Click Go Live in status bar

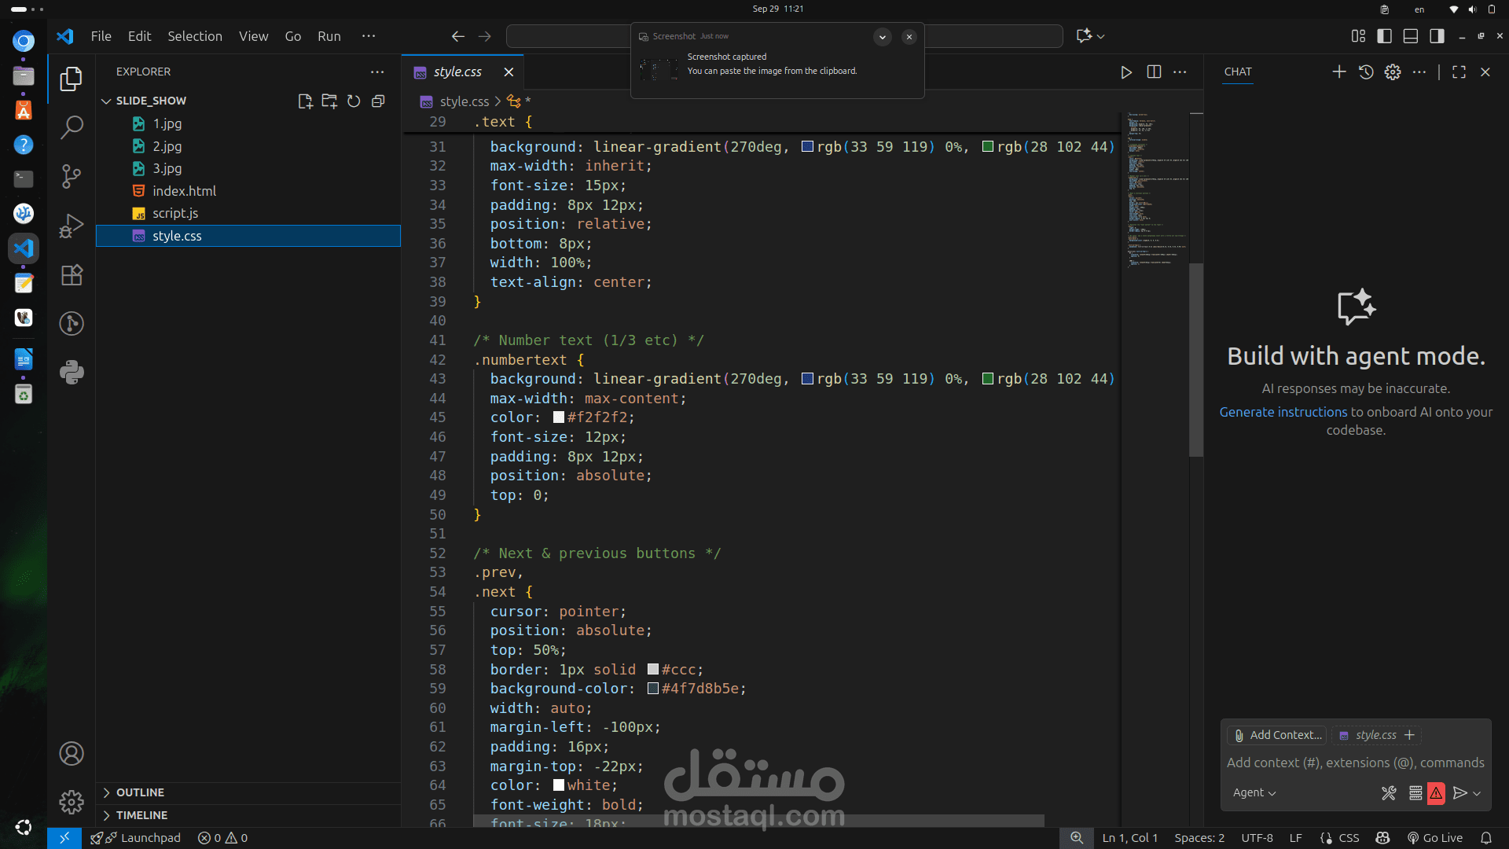pos(1435,838)
